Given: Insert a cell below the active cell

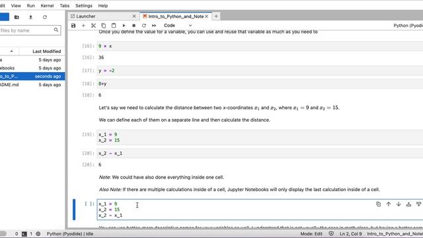Looking at the screenshot, I should point(418,204).
